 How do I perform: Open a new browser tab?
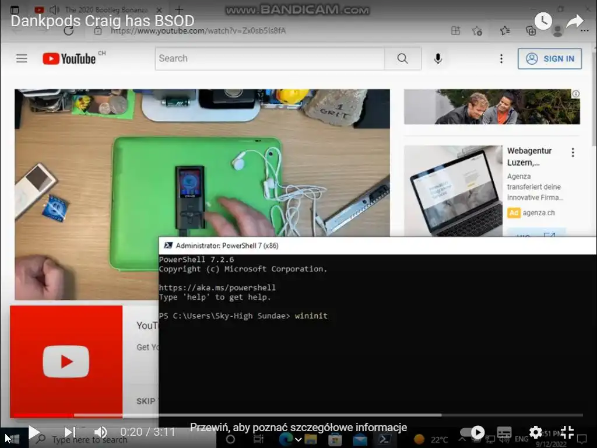(178, 9)
